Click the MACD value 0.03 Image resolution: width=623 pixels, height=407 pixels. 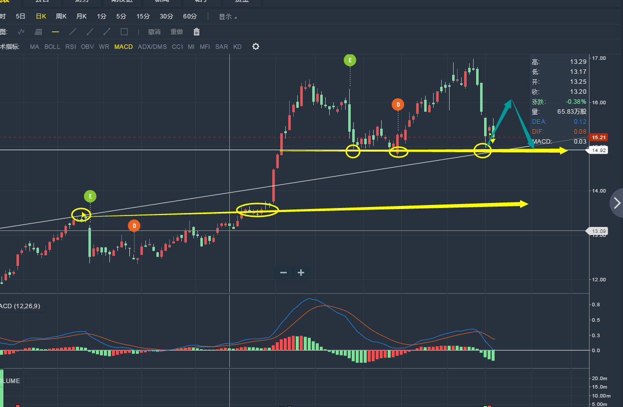[x=581, y=142]
